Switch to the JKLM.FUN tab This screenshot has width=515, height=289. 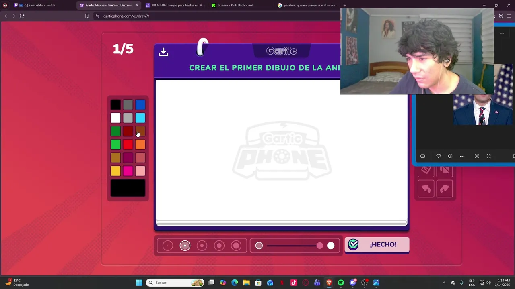tap(175, 5)
